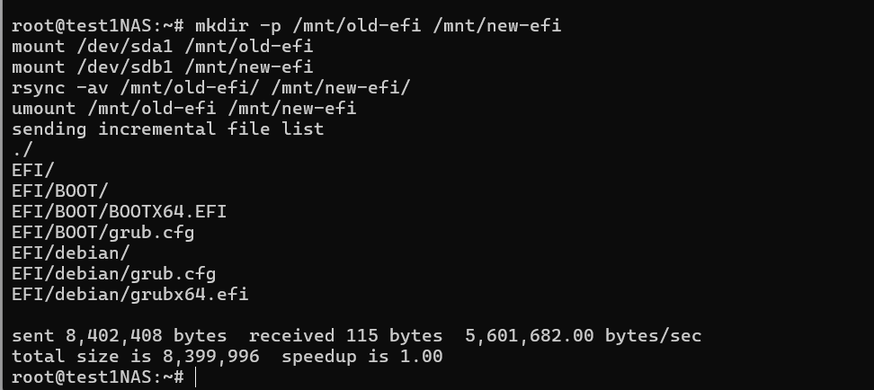The width and height of the screenshot is (874, 390).
Task: Click the EFI/BOOT/grub.cfg file entry
Action: tap(103, 233)
